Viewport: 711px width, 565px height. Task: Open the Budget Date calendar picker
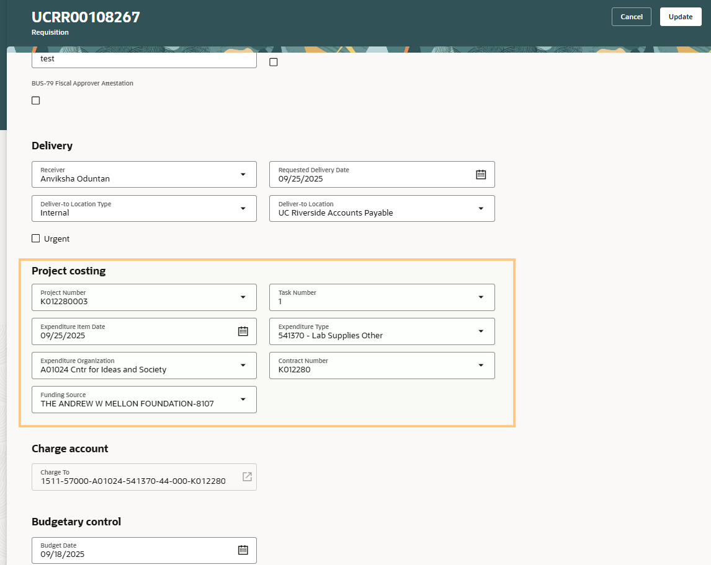click(243, 550)
